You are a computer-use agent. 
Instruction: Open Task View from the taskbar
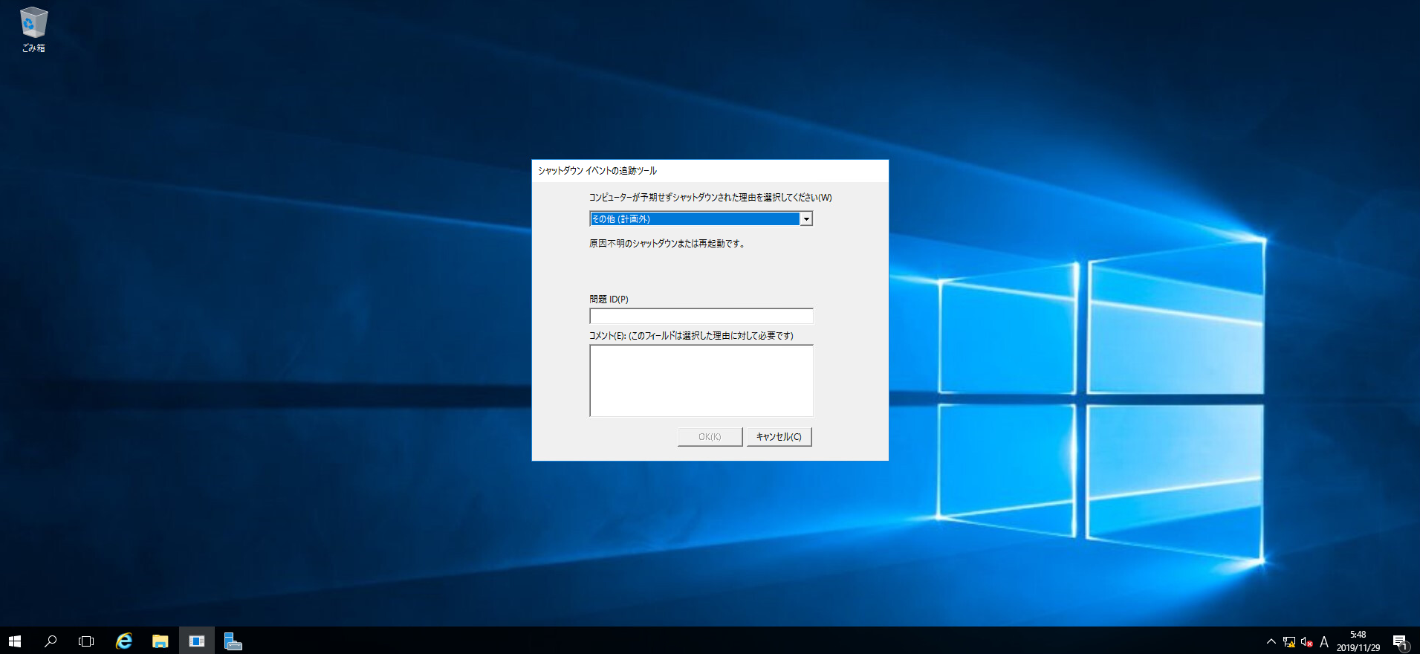click(86, 641)
